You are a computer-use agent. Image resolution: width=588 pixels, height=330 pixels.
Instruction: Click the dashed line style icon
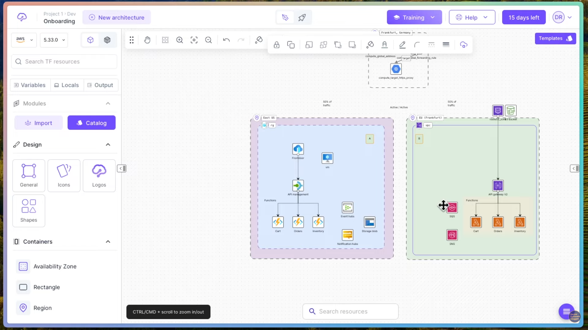tap(432, 45)
